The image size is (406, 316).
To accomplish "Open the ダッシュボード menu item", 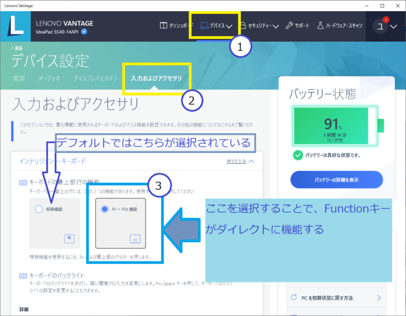I will 176,26.
